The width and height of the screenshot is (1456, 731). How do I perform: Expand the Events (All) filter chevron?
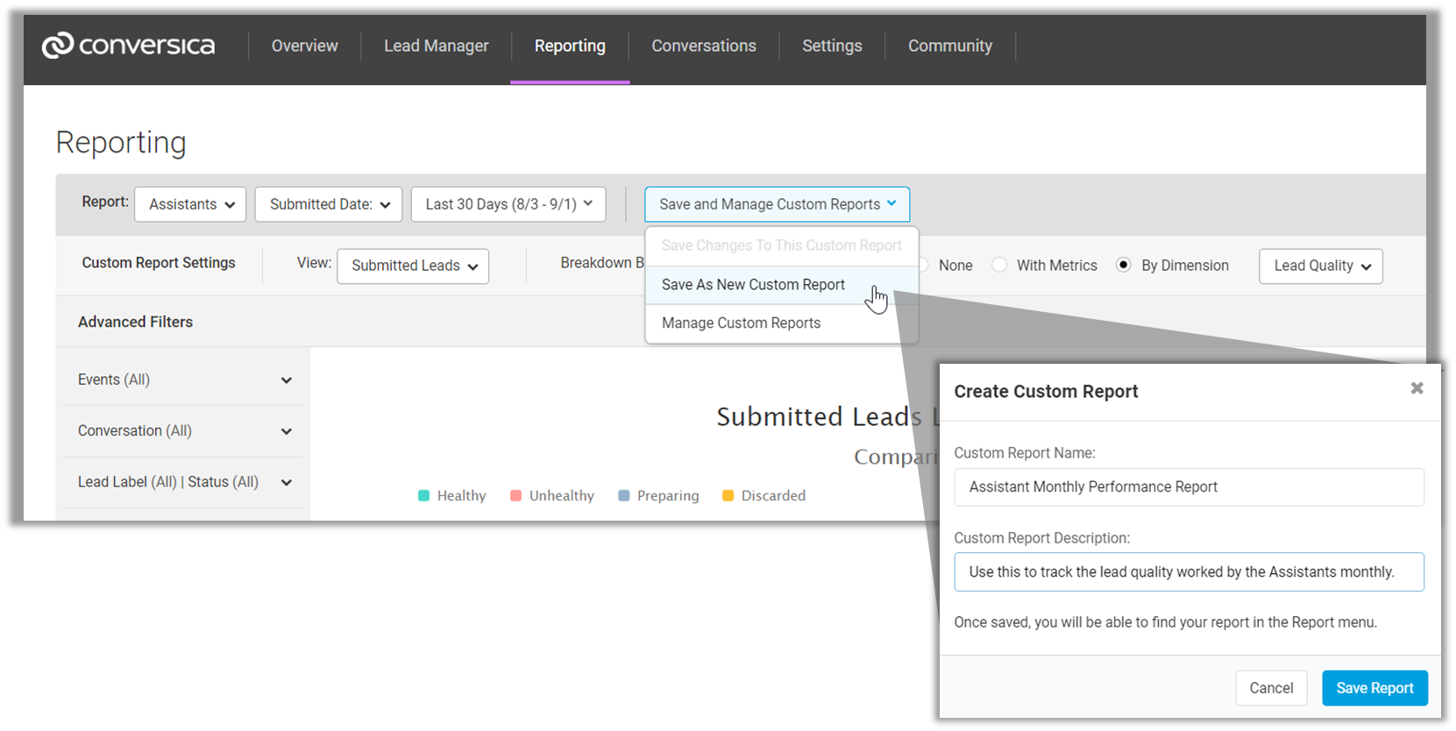pyautogui.click(x=286, y=380)
